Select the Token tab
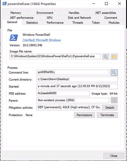Viewport: 127px width, 161px height. pos(96,22)
